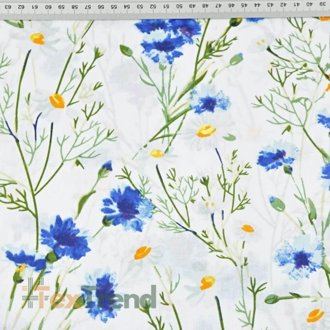Click the number 52 on the ruler
This screenshot has width=330, height=330.
(153, 6)
